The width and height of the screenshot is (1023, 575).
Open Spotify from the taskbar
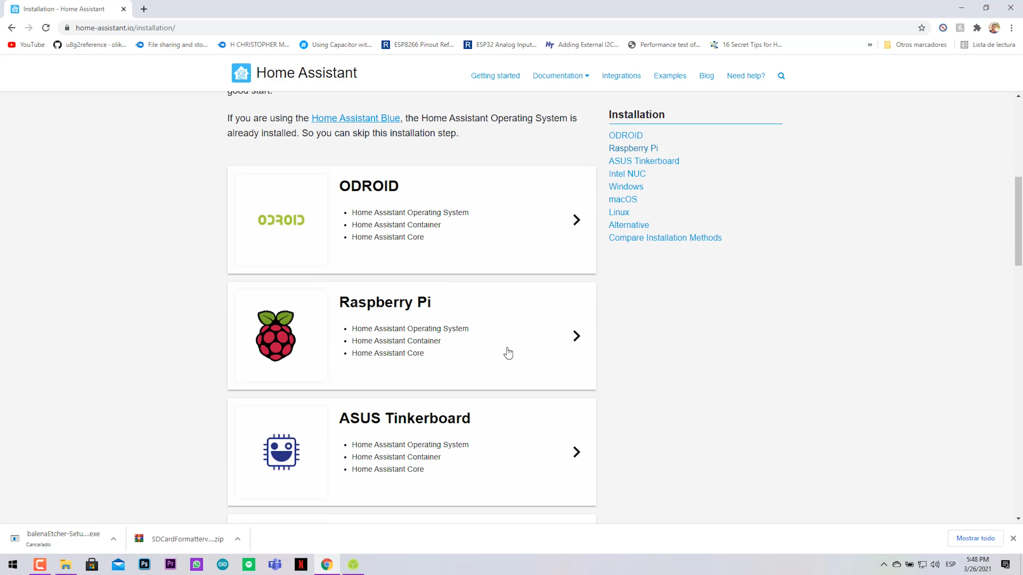[x=249, y=564]
